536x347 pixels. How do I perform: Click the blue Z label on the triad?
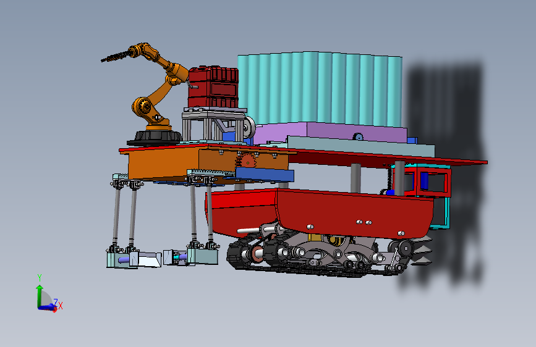[x=56, y=303]
